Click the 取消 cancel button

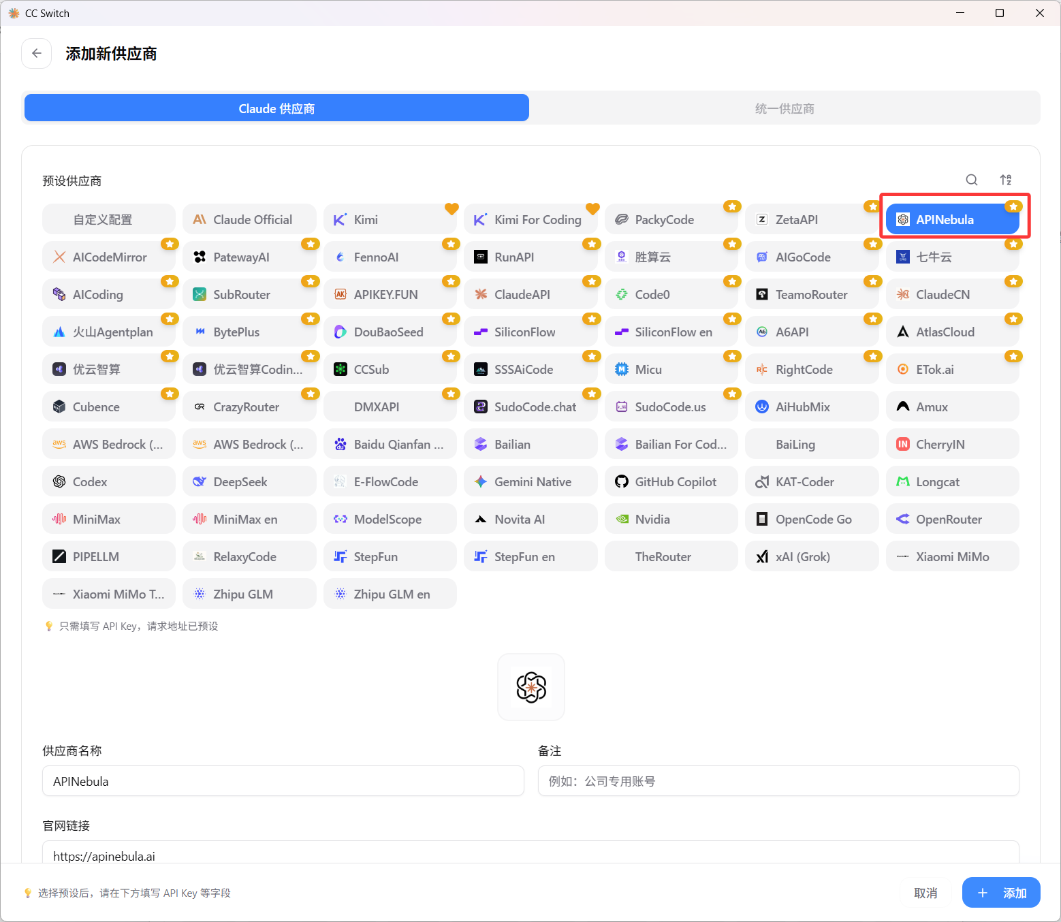coord(925,893)
